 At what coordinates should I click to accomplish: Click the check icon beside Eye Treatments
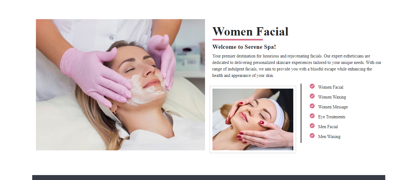312,116
